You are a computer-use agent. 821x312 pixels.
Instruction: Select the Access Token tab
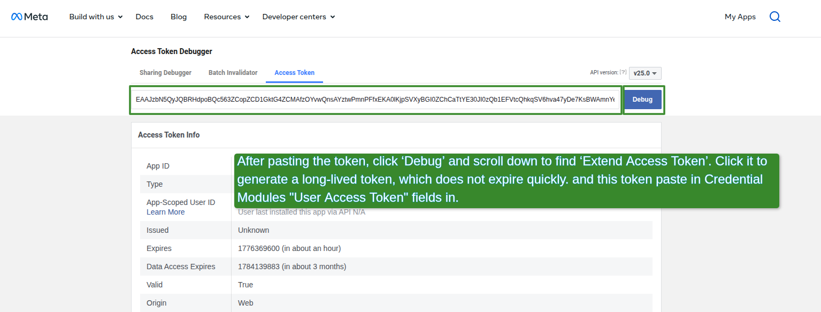pos(294,73)
